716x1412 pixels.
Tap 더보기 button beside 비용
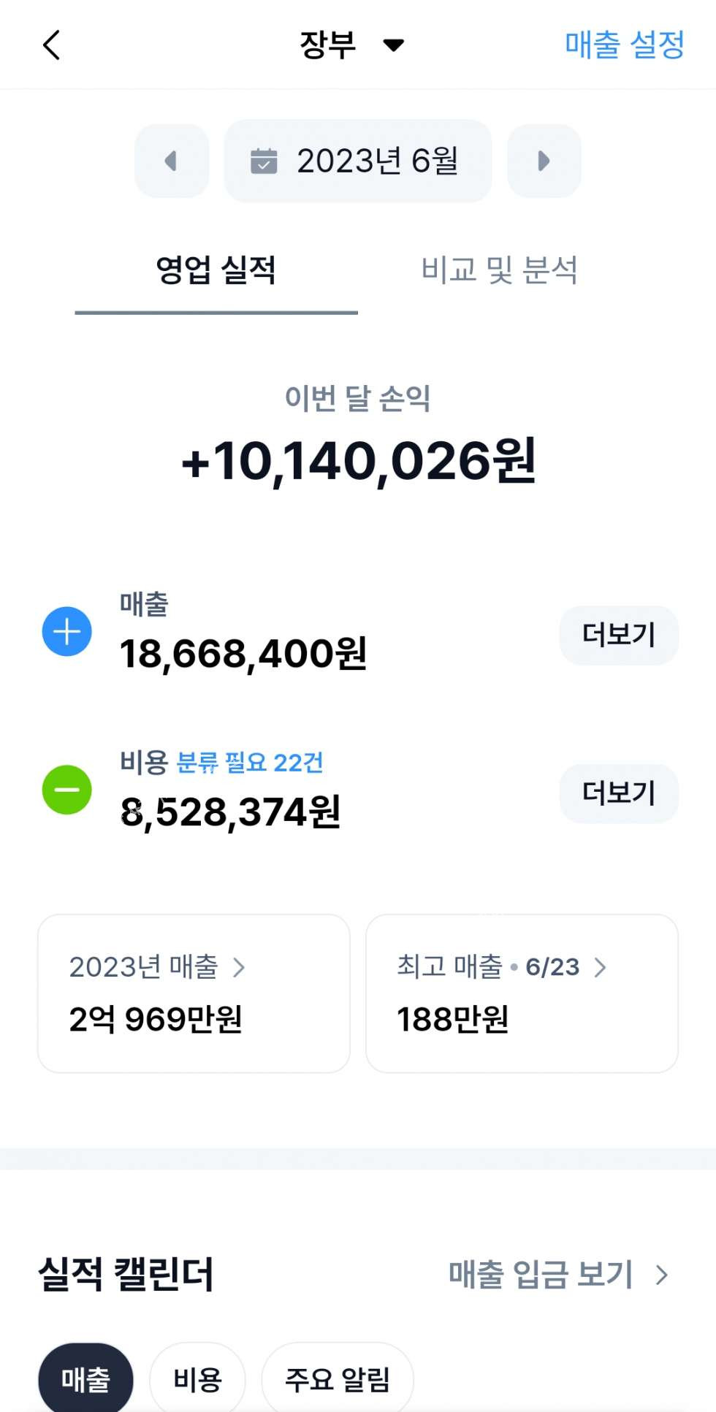tap(619, 793)
